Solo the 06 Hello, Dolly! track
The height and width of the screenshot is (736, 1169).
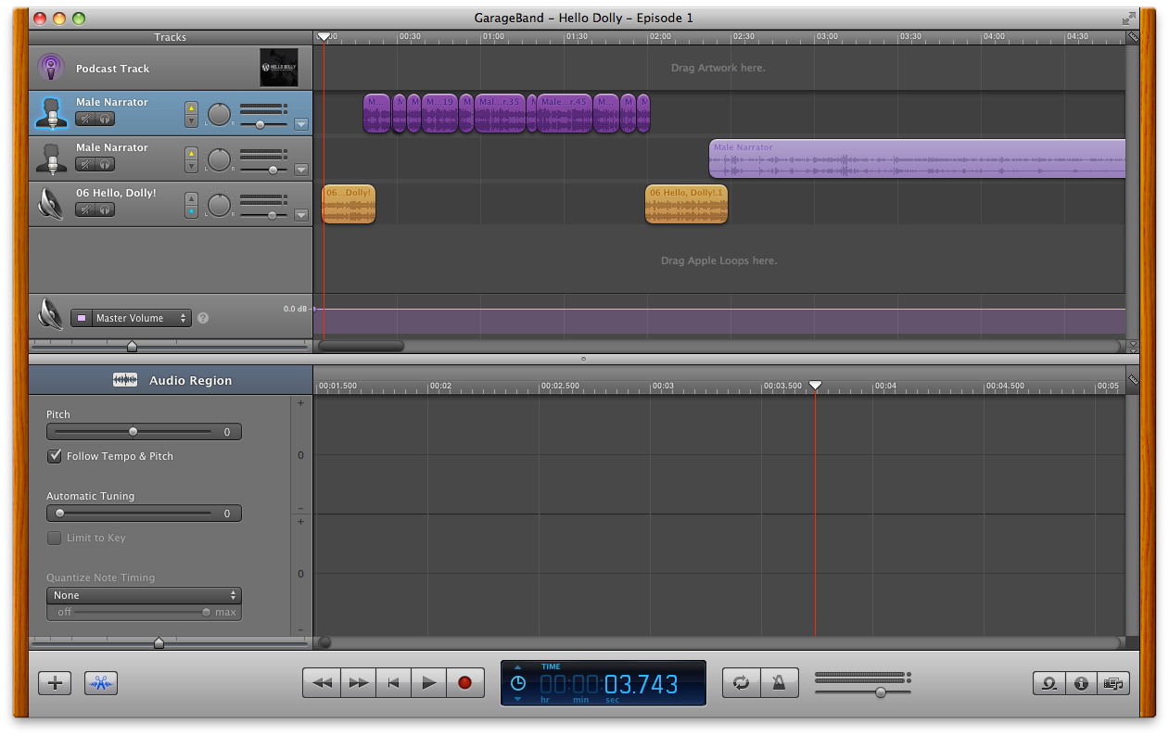tap(106, 209)
